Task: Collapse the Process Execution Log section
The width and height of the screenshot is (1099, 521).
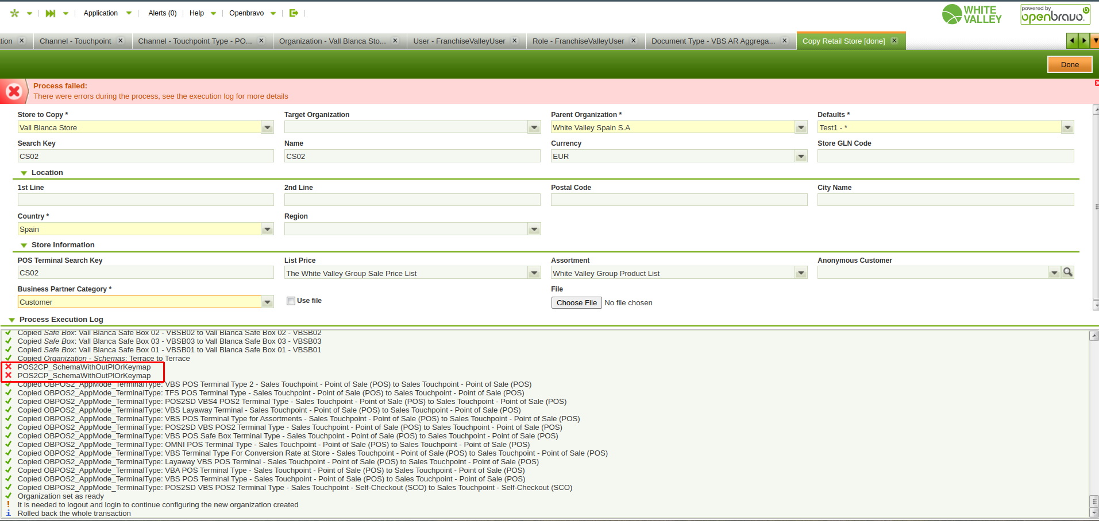Action: tap(12, 320)
